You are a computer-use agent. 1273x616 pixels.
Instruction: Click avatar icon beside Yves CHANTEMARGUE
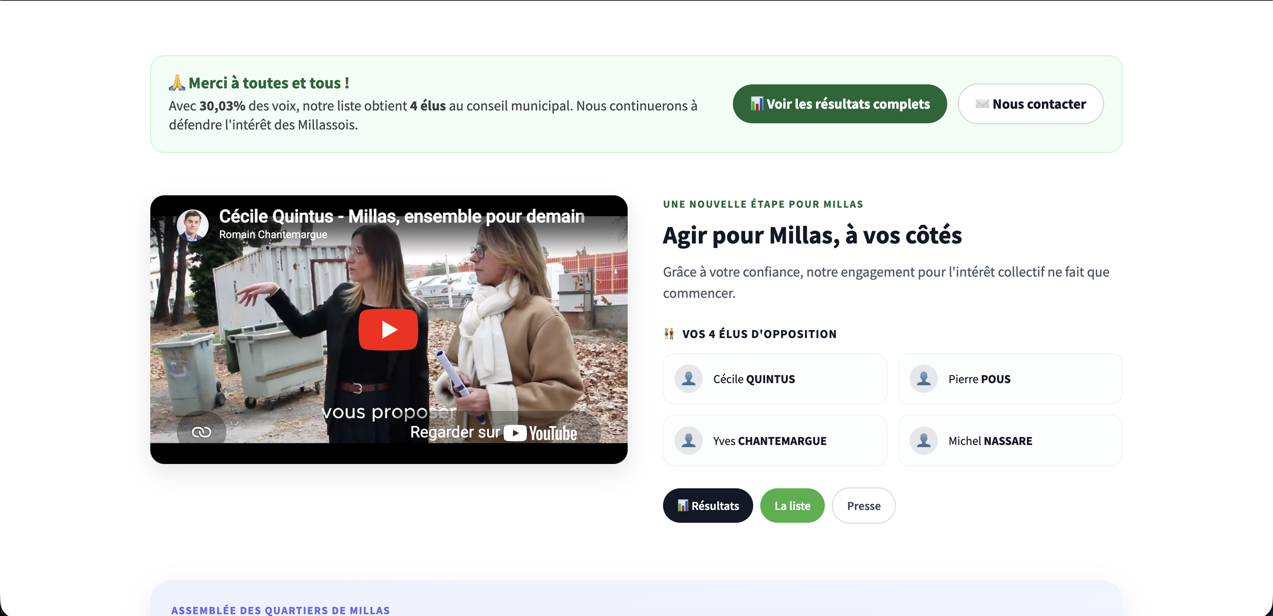688,441
